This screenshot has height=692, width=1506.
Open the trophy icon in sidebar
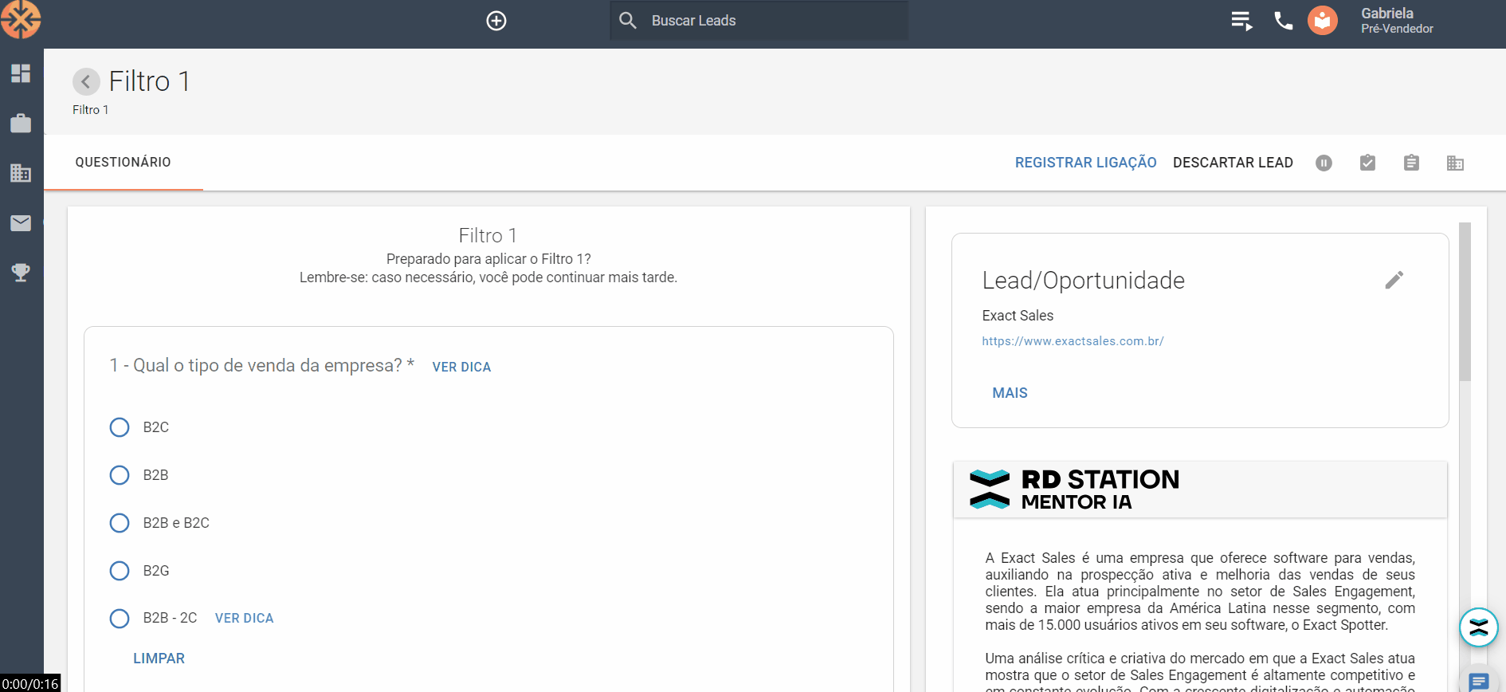(21, 273)
